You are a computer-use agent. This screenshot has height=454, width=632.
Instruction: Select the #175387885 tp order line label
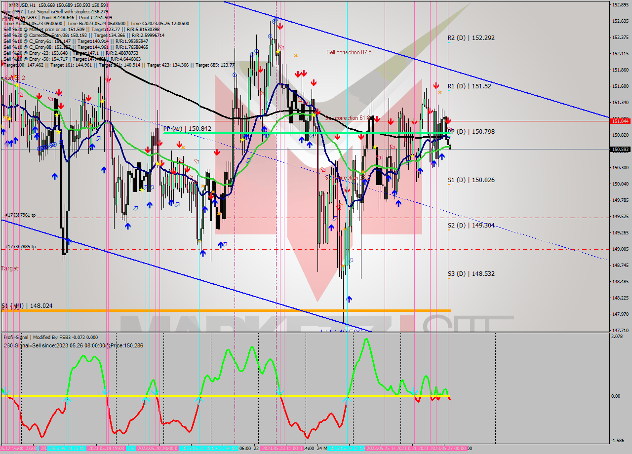pos(20,247)
